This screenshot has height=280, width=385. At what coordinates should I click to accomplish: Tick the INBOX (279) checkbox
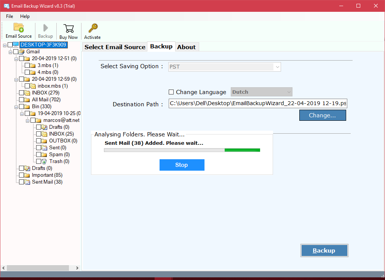22,93
